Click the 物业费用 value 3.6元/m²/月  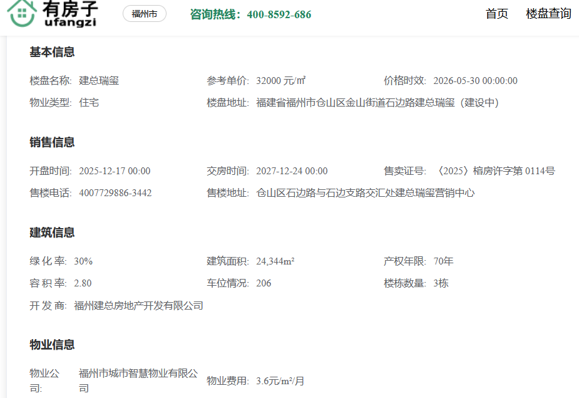coord(280,381)
